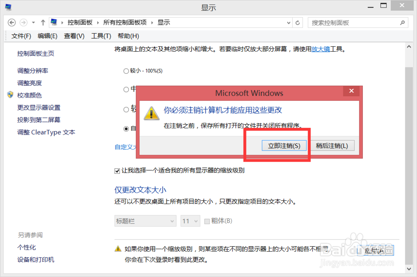Click the scrollbar up arrow
This screenshot has height=277, width=417.
pyautogui.click(x=409, y=47)
